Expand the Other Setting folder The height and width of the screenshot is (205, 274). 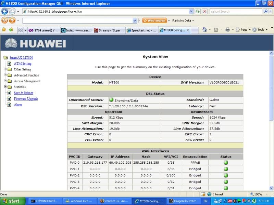[x=5, y=69]
